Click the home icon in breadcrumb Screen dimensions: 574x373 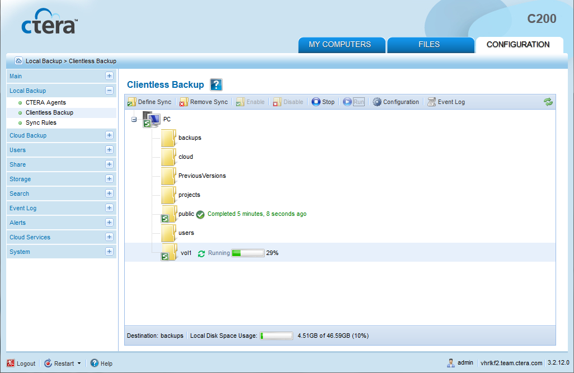point(18,60)
